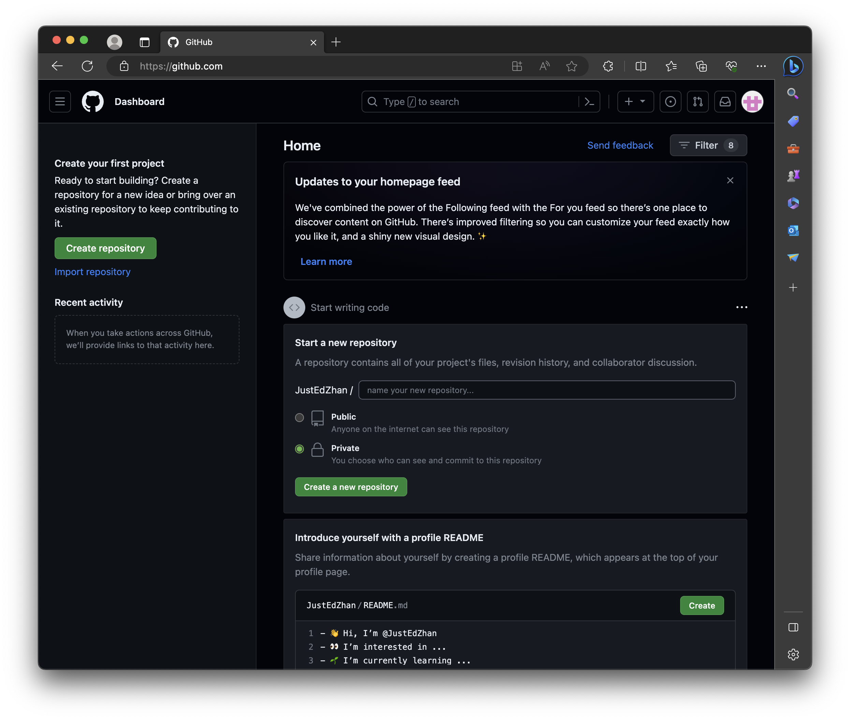The image size is (850, 720).
Task: Select the Public repository radio option
Action: [x=299, y=418]
